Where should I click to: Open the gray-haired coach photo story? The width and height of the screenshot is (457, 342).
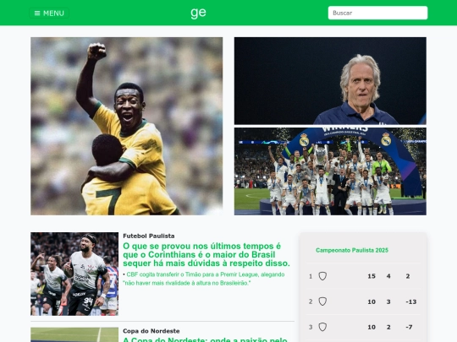[x=330, y=81]
